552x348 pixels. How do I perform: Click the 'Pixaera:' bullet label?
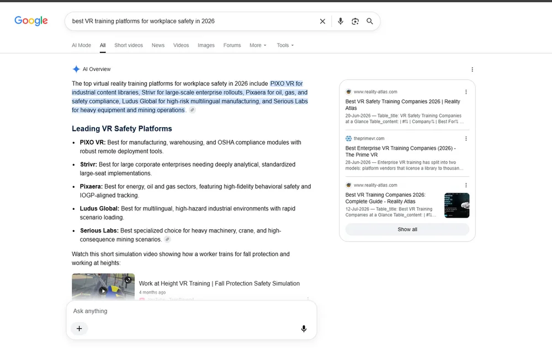91,186
